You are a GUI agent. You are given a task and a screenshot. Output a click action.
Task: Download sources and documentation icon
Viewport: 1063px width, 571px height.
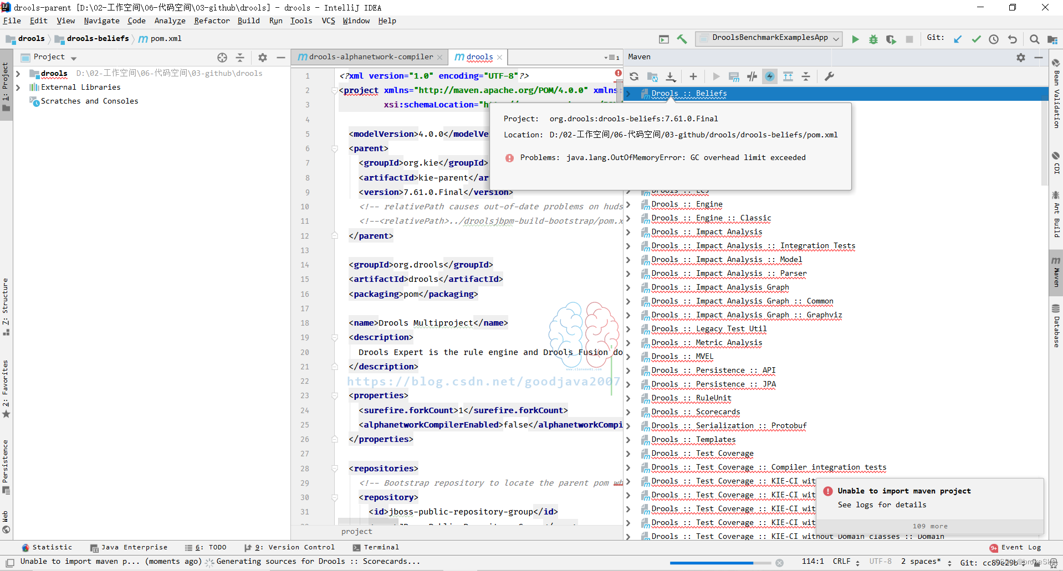[671, 76]
